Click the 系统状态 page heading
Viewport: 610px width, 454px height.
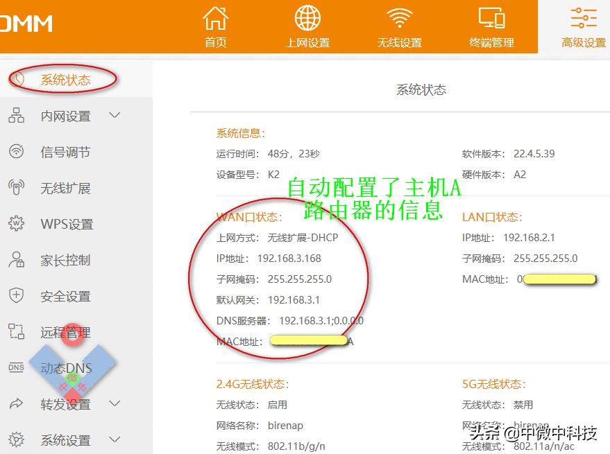point(421,90)
